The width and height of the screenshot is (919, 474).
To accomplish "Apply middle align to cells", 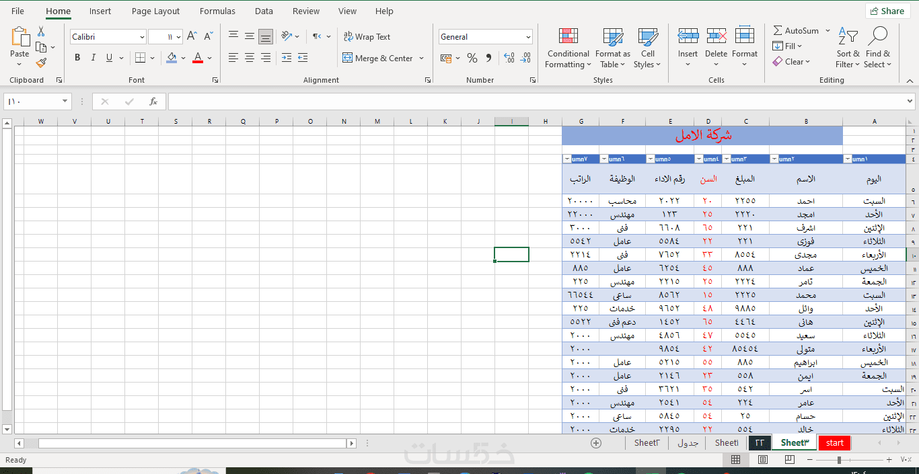I will [250, 36].
